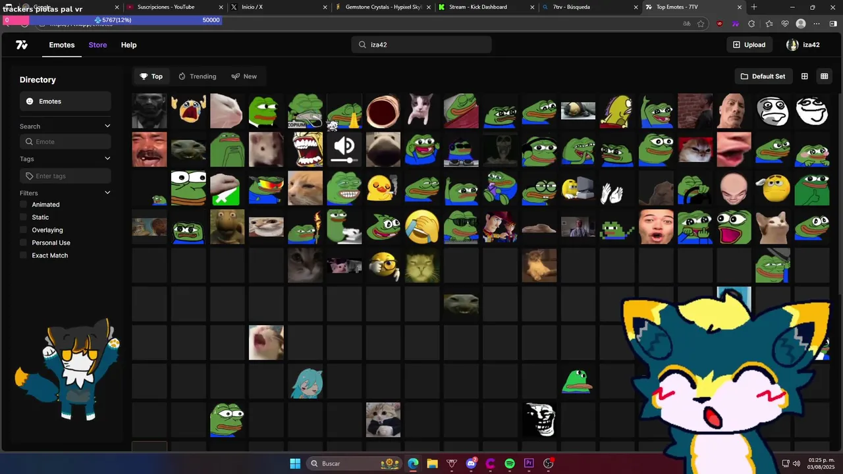Open the dark red open-mouth circle emote
The image size is (843, 474).
click(383, 111)
